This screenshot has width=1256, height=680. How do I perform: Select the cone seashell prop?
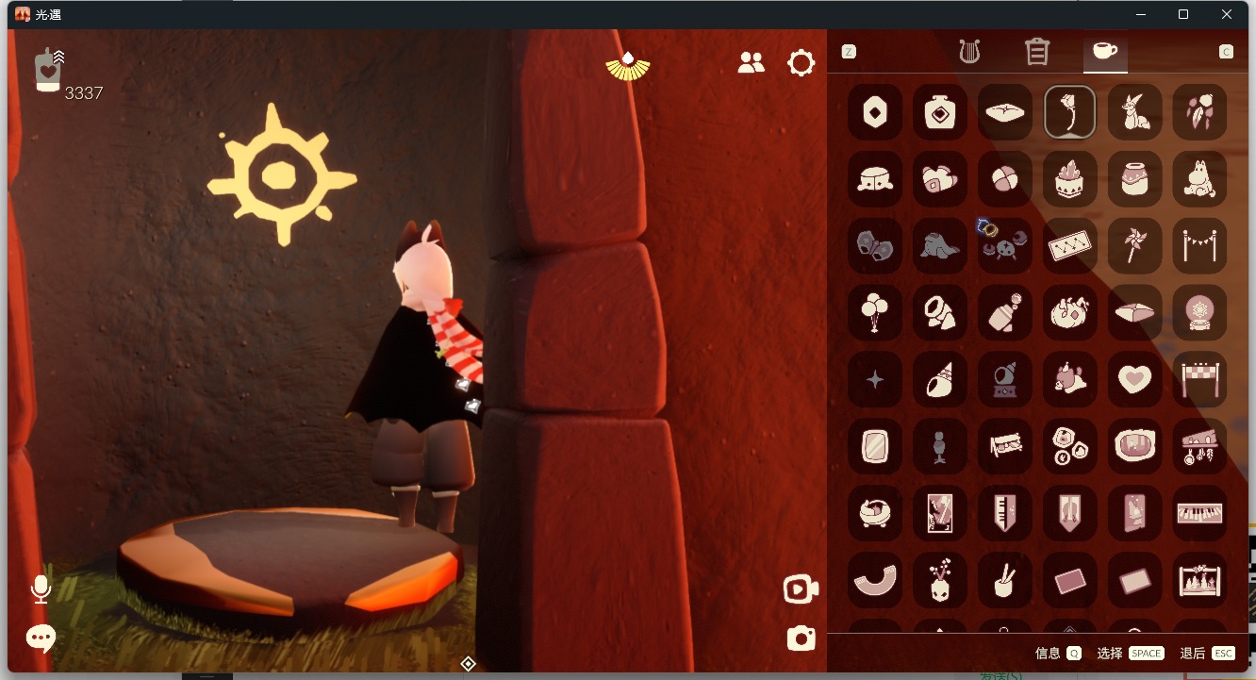[940, 379]
